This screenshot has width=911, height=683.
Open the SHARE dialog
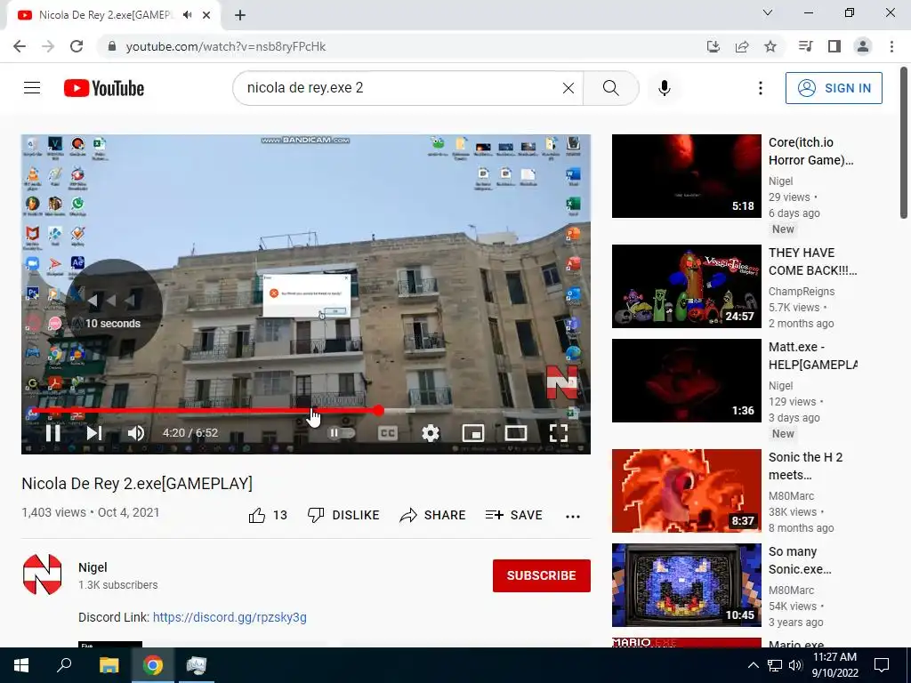click(x=433, y=515)
